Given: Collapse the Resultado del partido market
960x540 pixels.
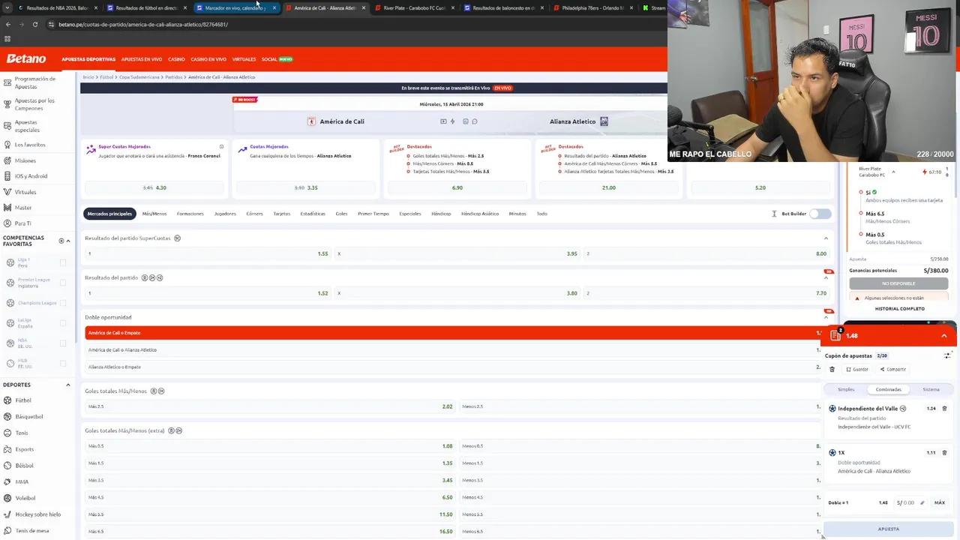Looking at the screenshot, I should (826, 277).
